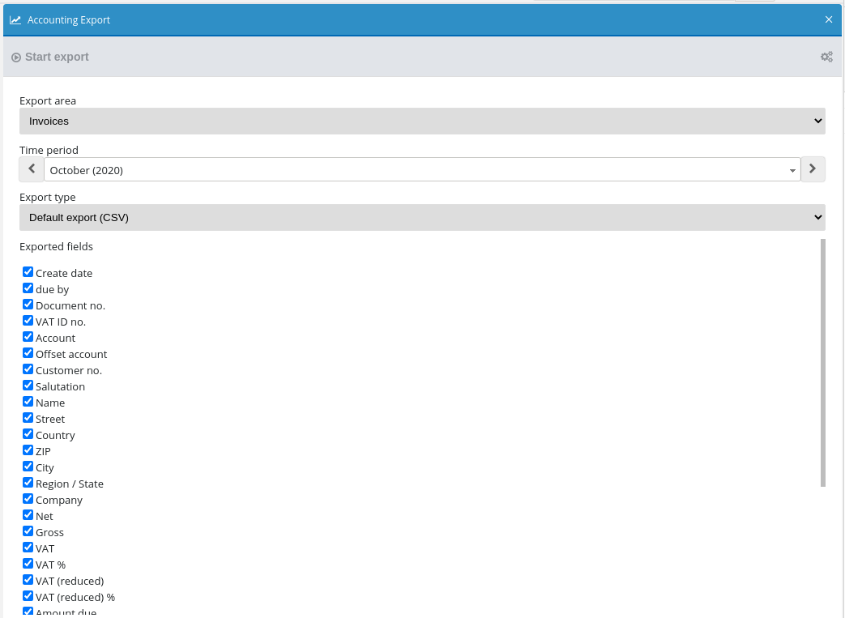Toggle the Customer no. checkbox
The height and width of the screenshot is (618, 845).
(x=28, y=369)
